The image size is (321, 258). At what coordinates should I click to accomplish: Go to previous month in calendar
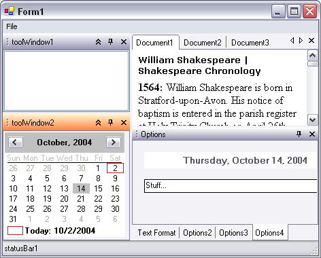(16, 143)
